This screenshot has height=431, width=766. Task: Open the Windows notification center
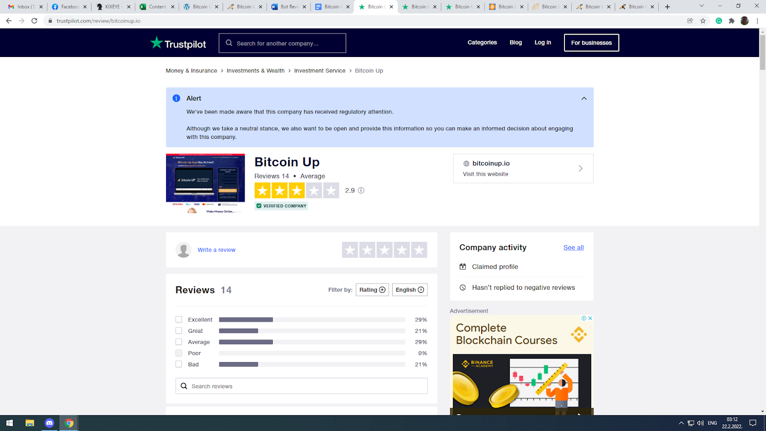(753, 423)
